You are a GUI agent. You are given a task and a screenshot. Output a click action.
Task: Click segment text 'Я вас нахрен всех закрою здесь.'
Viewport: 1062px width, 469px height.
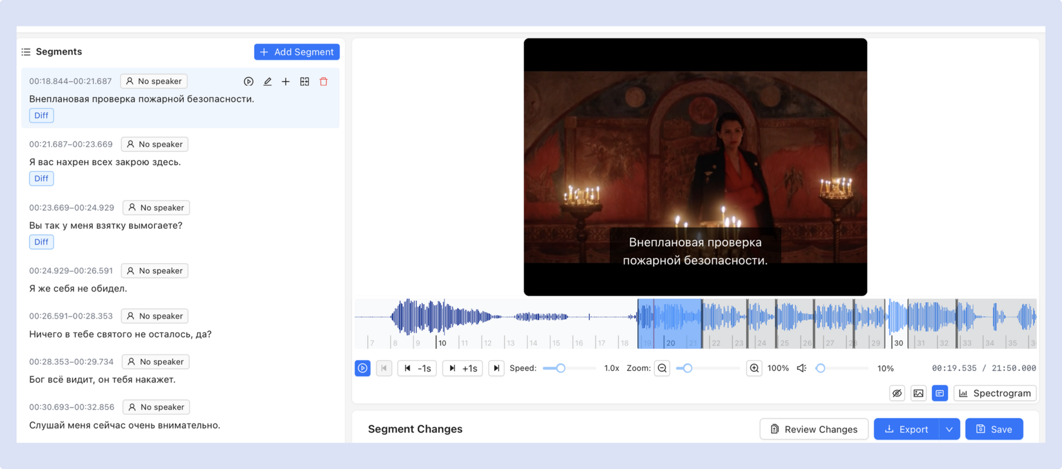coord(105,162)
